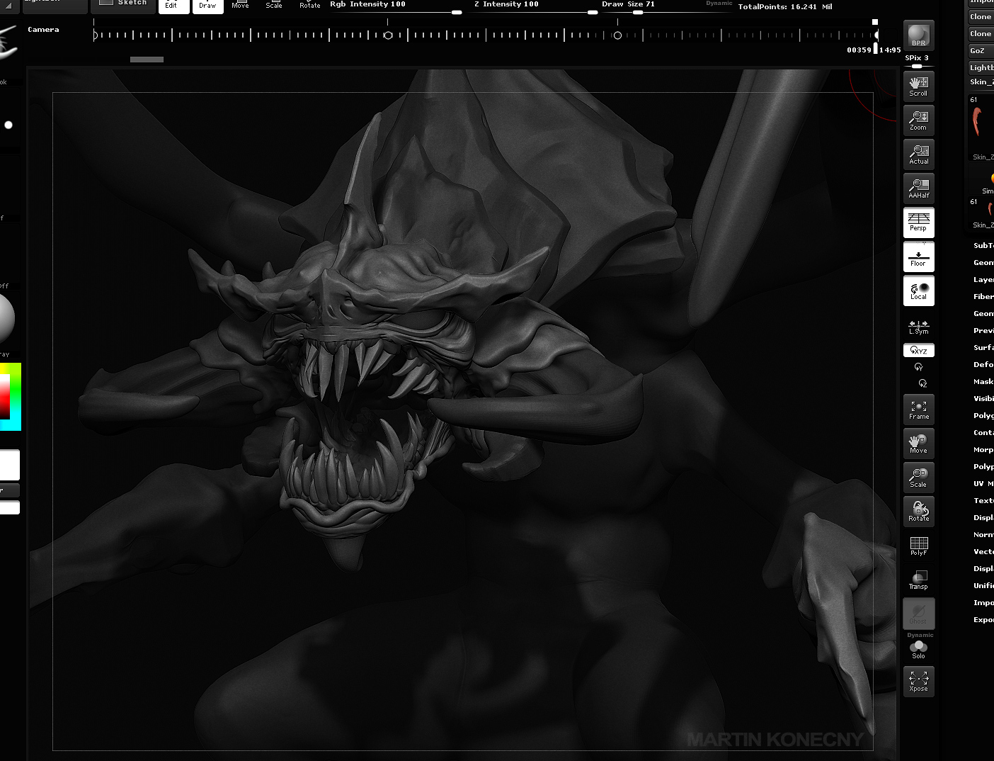Expand the Preview palette section

tap(983, 330)
